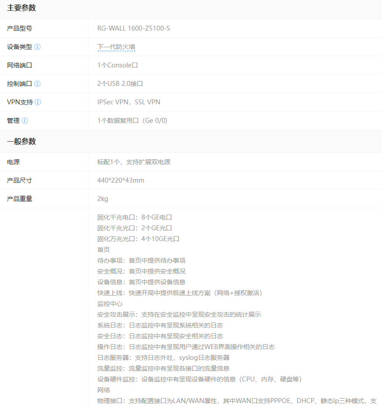Screen dimensions: 382x408
Task: Click the 控制端口 row label
Action: point(19,84)
